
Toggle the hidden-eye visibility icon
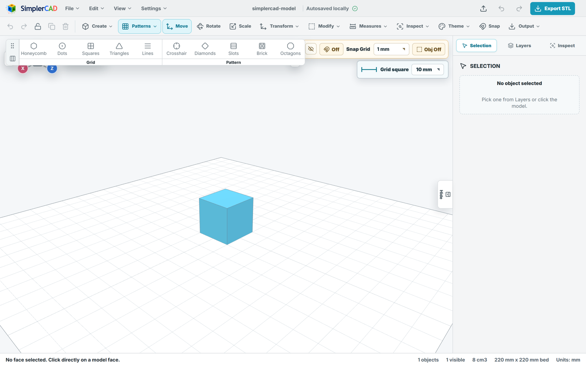click(311, 49)
